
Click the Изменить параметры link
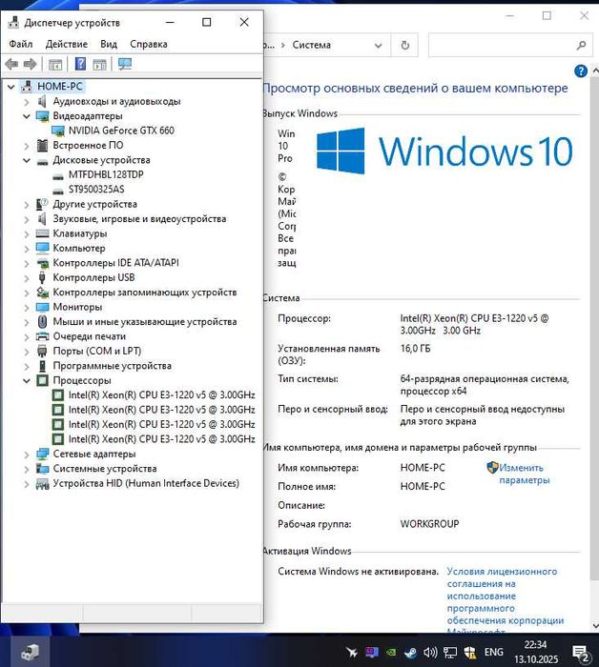pyautogui.click(x=524, y=474)
